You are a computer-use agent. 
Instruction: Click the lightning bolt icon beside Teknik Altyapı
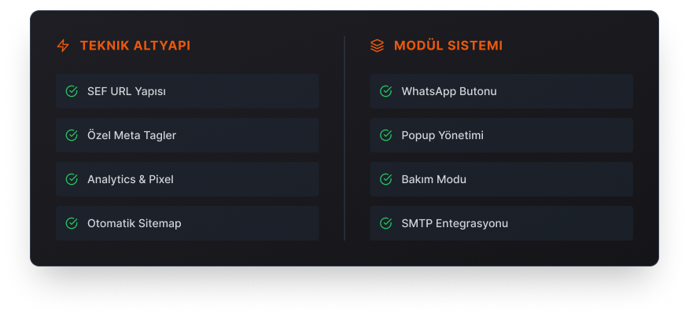[x=63, y=46]
